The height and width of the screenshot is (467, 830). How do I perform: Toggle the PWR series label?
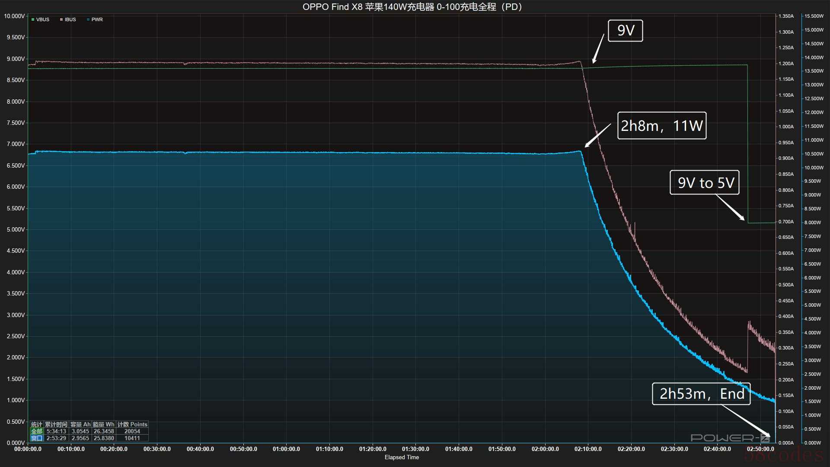pos(97,19)
